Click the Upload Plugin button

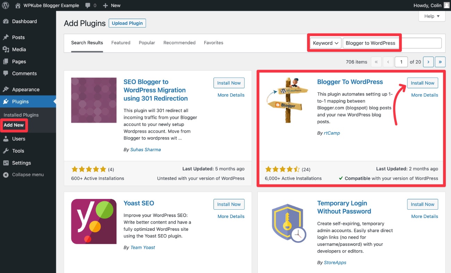pos(127,23)
